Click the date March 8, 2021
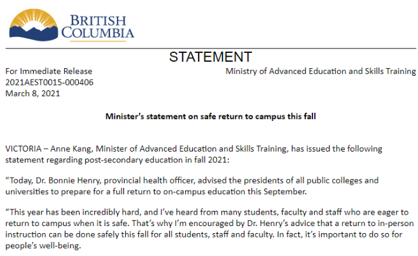The width and height of the screenshot is (418, 256). (x=33, y=93)
